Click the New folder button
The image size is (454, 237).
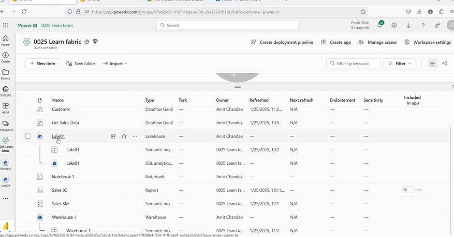pyautogui.click(x=81, y=64)
